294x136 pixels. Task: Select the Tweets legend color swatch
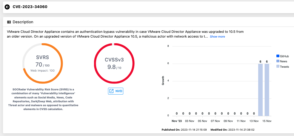[x=278, y=67]
